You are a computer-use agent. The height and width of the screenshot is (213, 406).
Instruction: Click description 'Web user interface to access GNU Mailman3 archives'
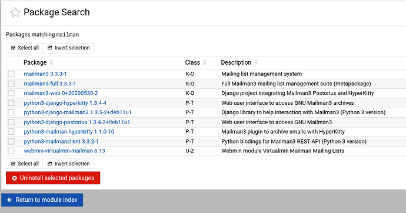(288, 103)
